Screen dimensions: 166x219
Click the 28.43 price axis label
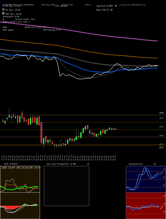pos(162,127)
